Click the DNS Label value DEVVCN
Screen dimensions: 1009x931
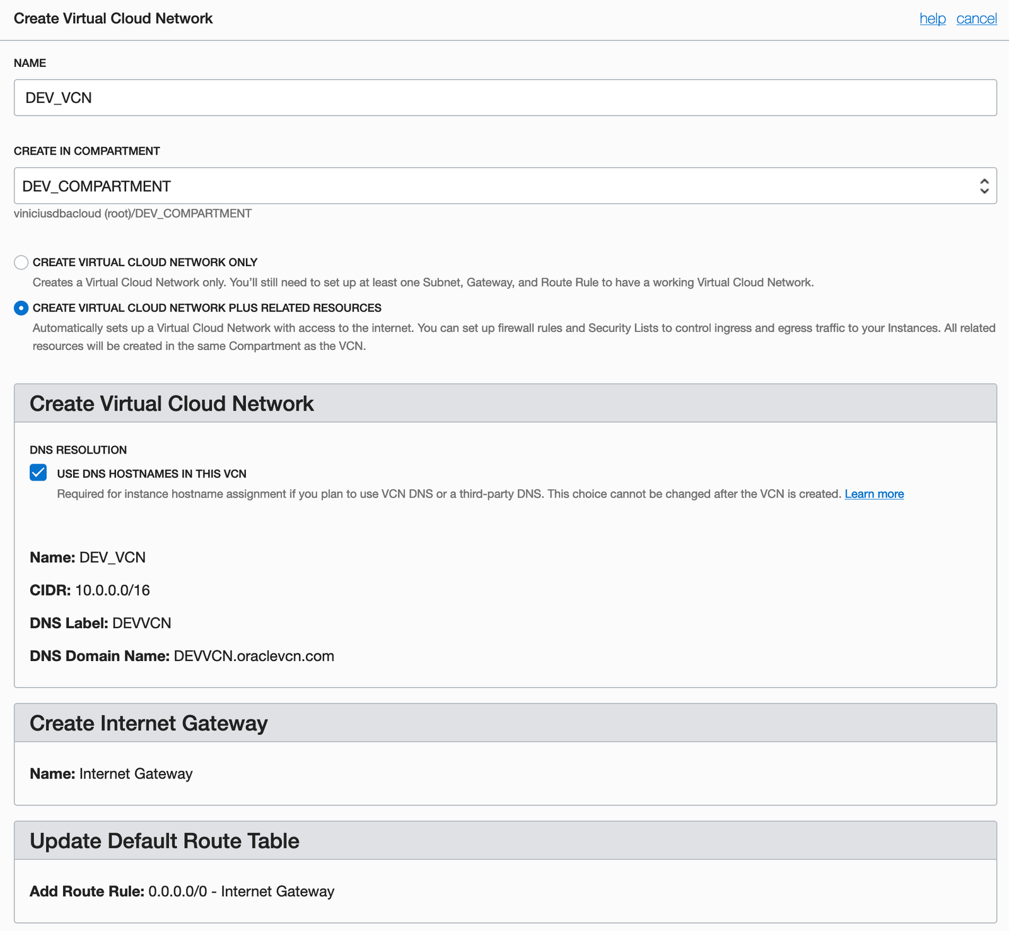click(141, 623)
